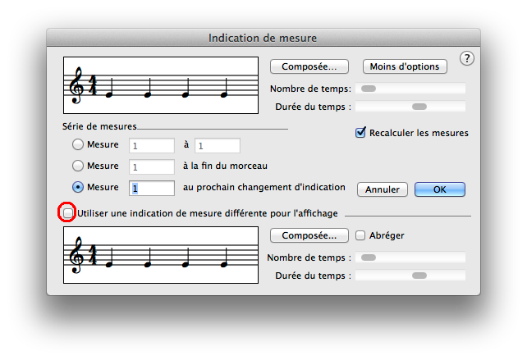Click the measure field before 'au prochain changement'
The width and height of the screenshot is (527, 360).
click(152, 189)
